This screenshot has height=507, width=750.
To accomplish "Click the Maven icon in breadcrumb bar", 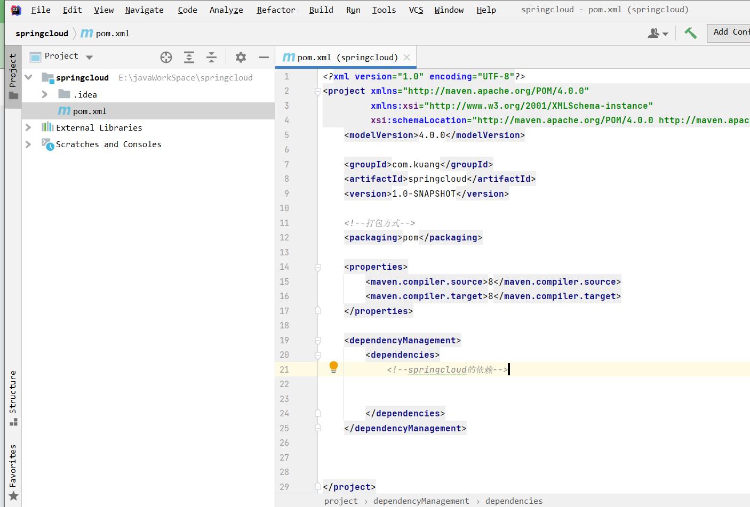I will pos(86,33).
